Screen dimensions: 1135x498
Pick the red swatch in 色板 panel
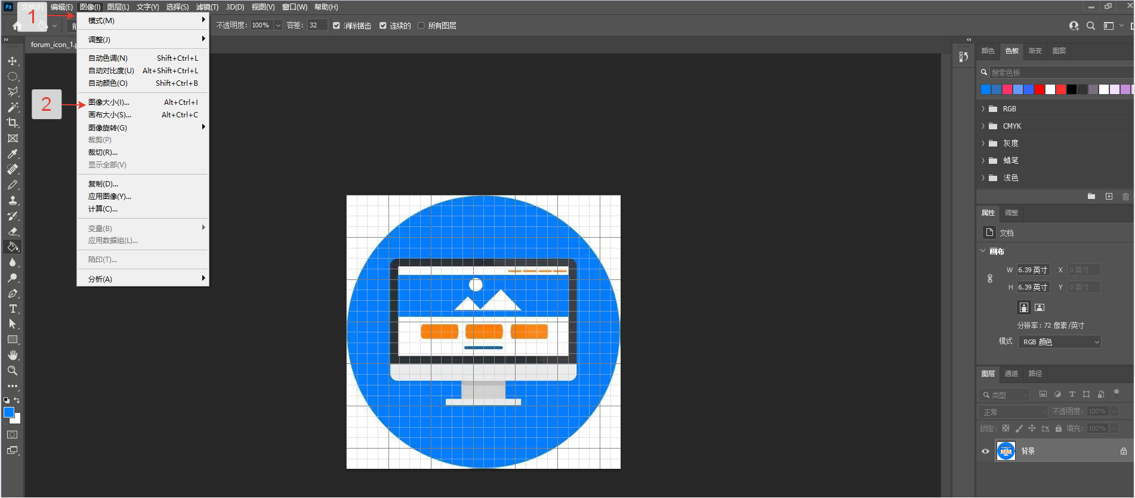coord(1040,89)
